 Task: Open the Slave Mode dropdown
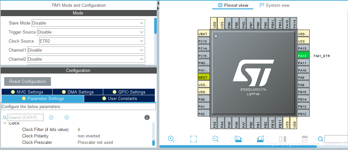(88, 23)
